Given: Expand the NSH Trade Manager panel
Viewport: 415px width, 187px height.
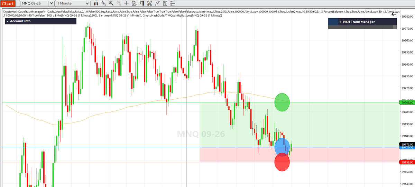Looking at the screenshot, I should click(x=362, y=22).
